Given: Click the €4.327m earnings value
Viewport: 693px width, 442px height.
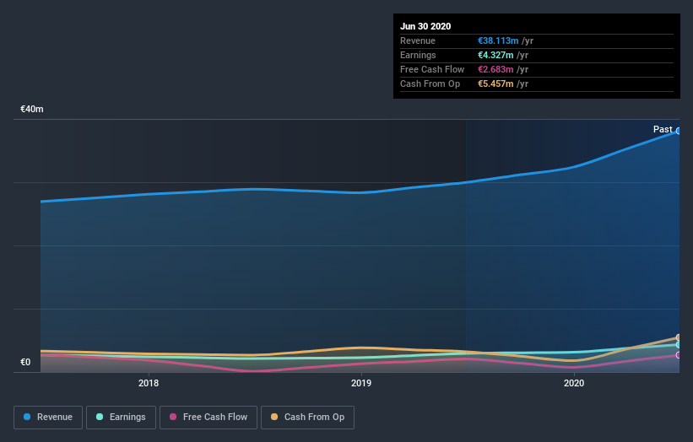Looking at the screenshot, I should (495, 55).
